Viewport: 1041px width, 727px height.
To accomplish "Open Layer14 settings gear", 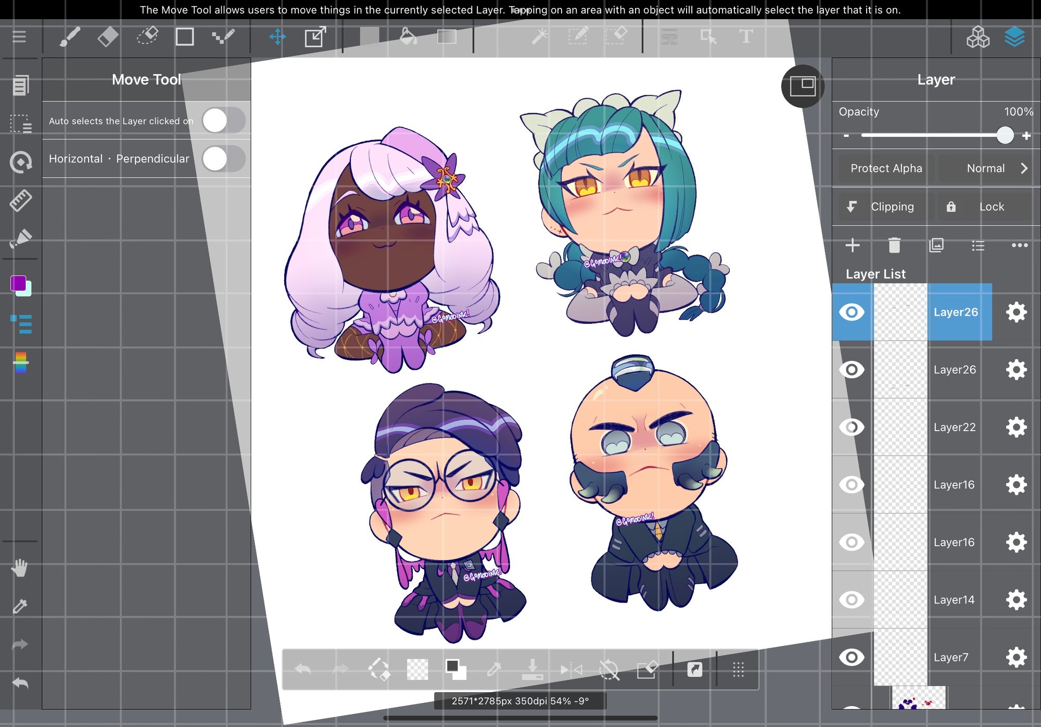I will 1015,600.
